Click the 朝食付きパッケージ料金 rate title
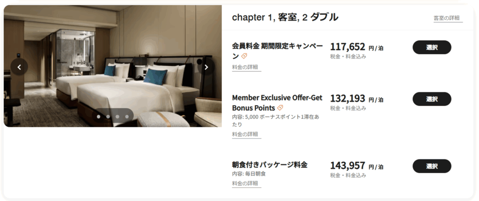This screenshot has height=201, width=479. (270, 165)
